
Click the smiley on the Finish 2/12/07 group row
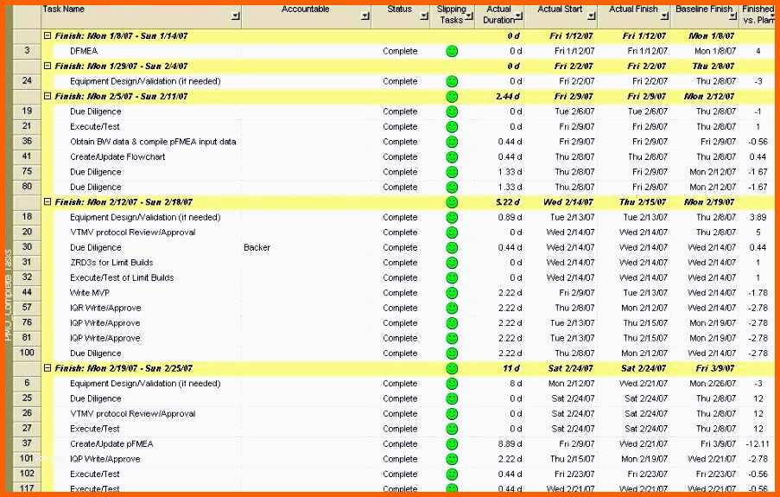click(x=452, y=202)
